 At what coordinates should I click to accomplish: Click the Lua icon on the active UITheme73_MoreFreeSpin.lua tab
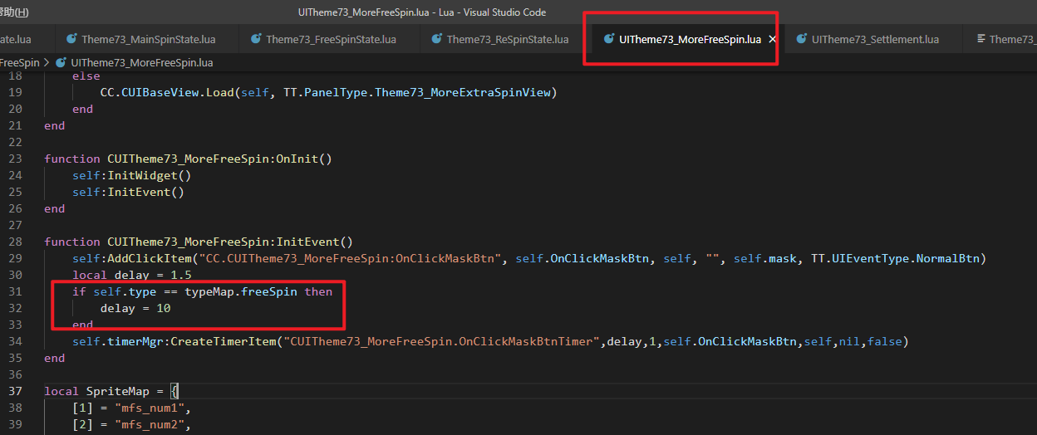pos(609,39)
